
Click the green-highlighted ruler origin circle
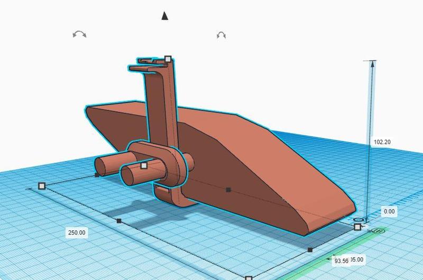click(378, 231)
